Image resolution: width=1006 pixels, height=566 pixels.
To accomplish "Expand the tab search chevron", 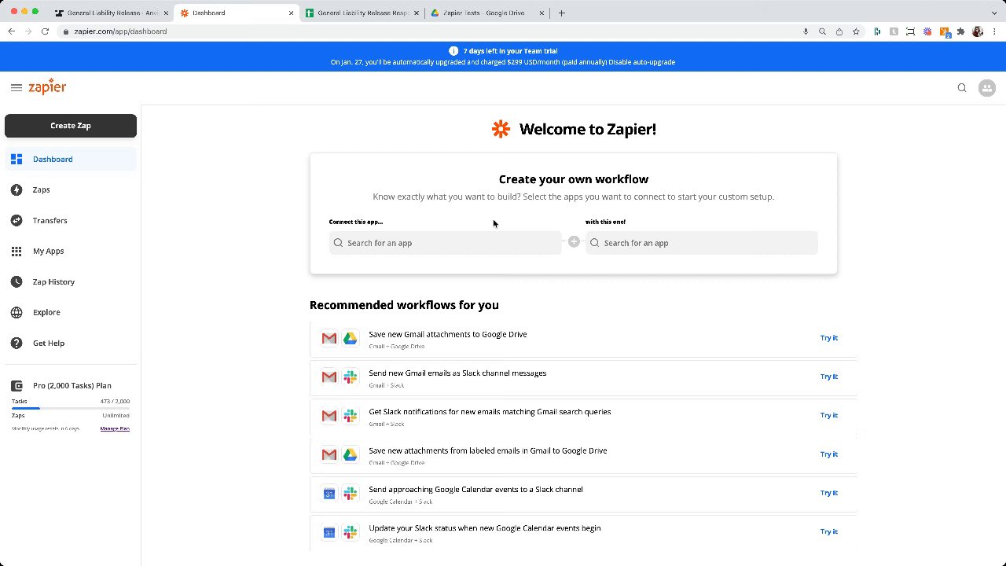I will 994,13.
